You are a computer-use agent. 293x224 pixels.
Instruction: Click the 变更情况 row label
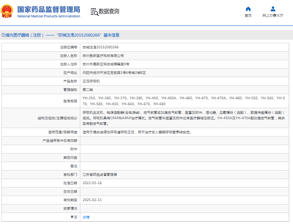coord(70,209)
